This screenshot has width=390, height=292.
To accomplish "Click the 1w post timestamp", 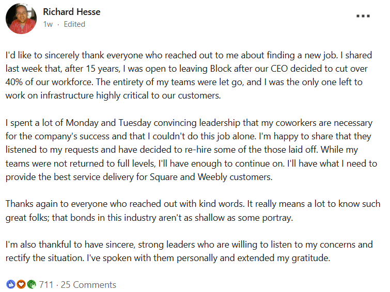I will (48, 24).
